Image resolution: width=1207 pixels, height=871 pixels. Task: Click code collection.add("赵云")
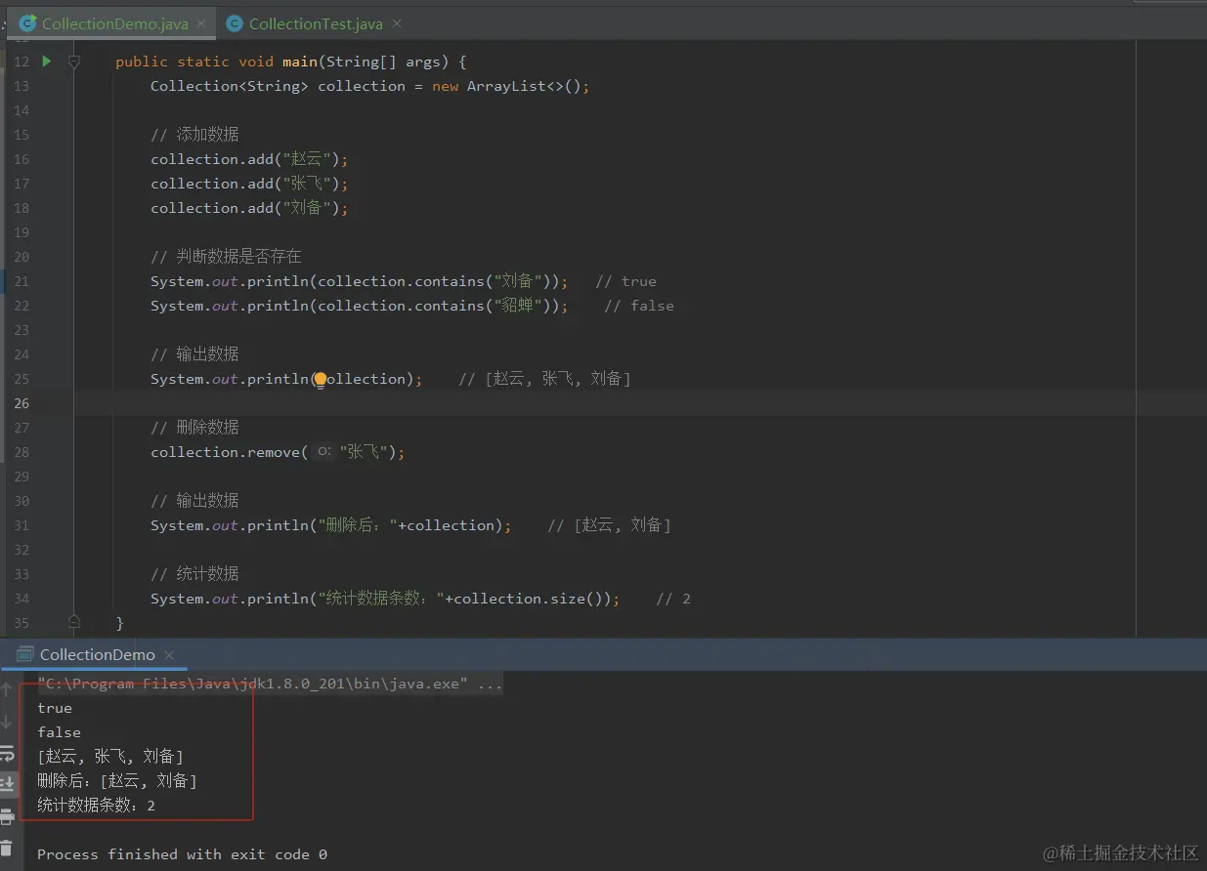pyautogui.click(x=249, y=159)
